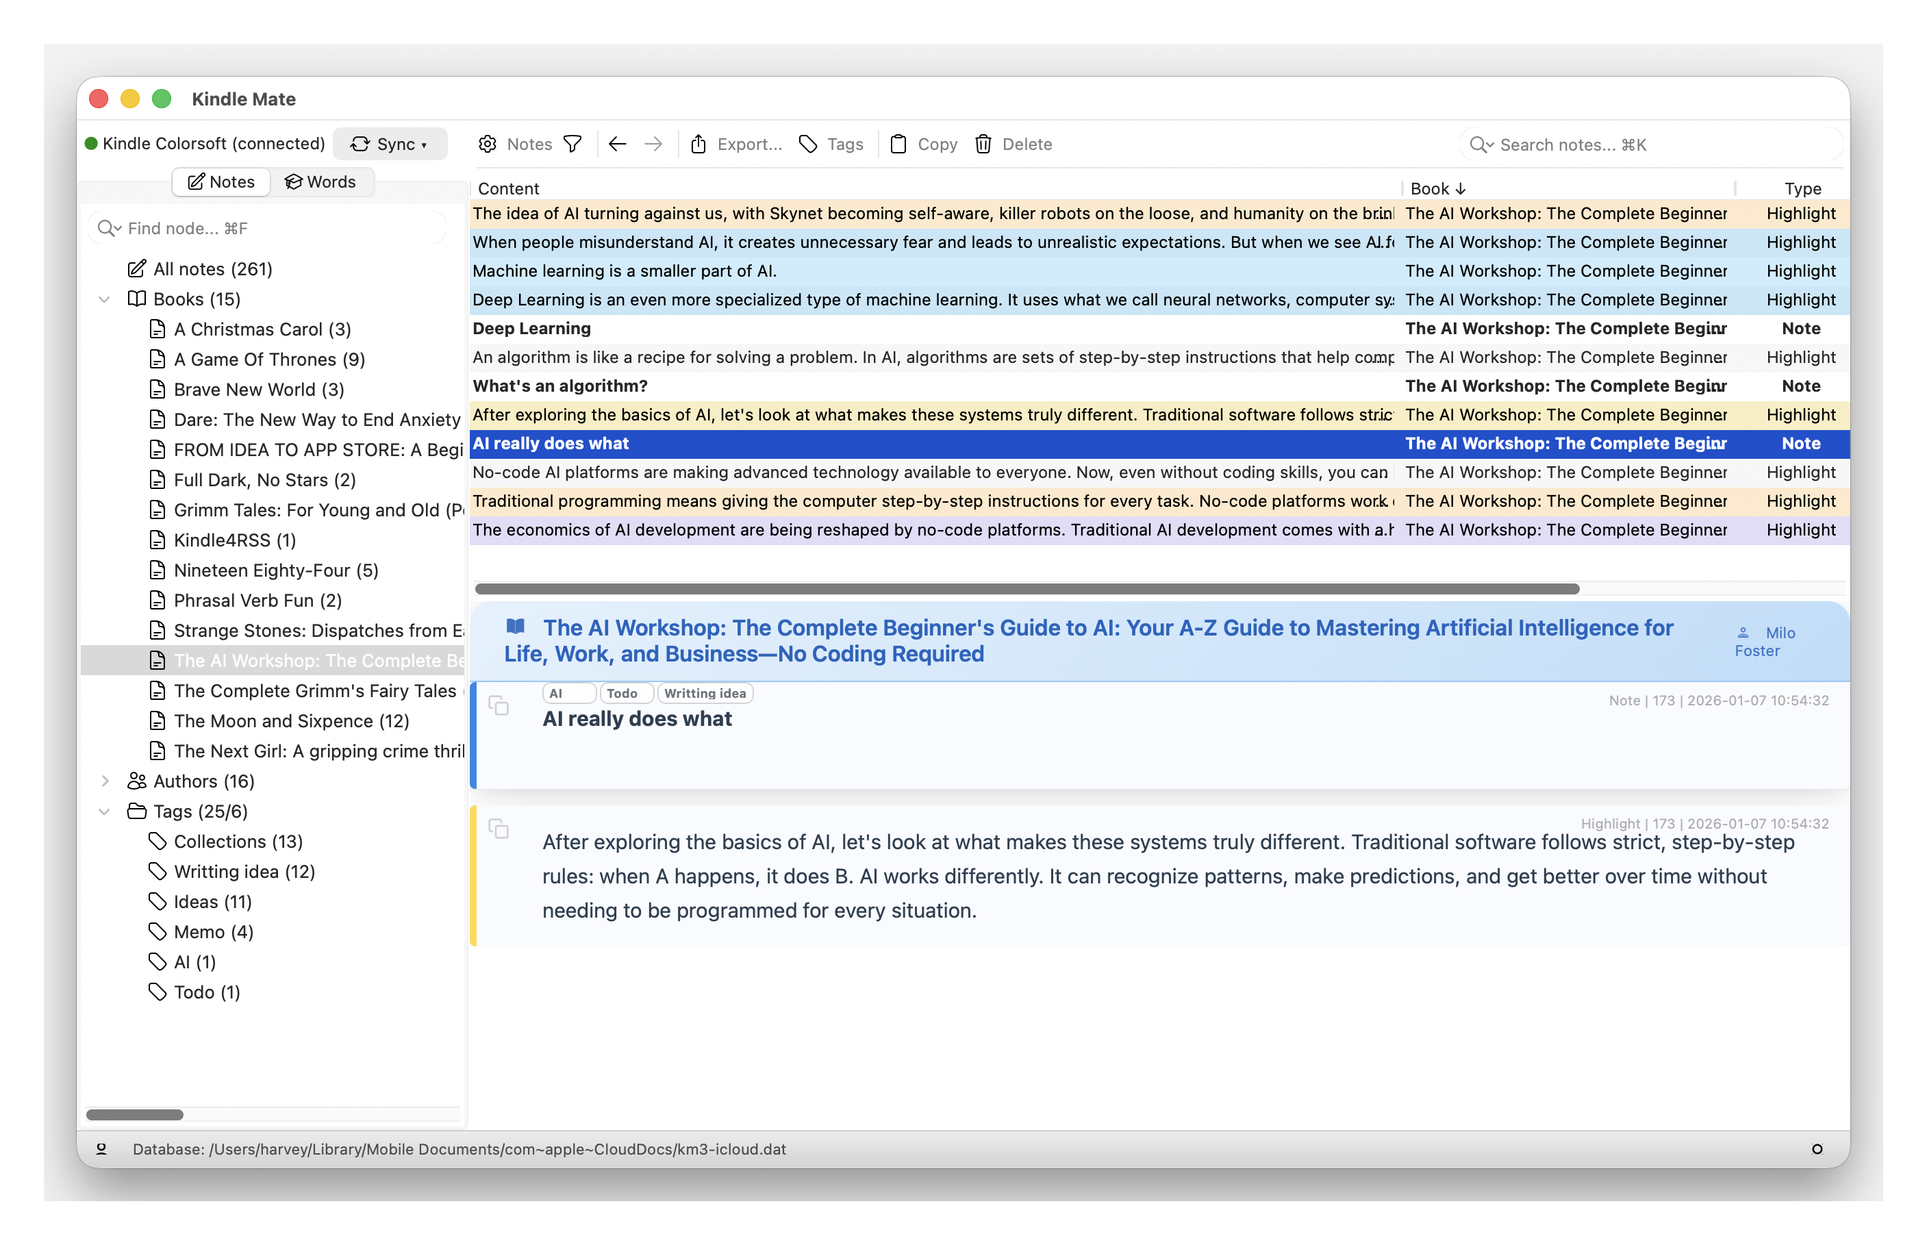
Task: Click the filter funnel icon next to Notes
Action: (x=574, y=143)
